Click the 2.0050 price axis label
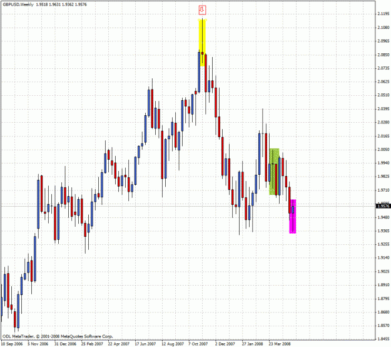This screenshot has height=347, width=391. [x=383, y=150]
